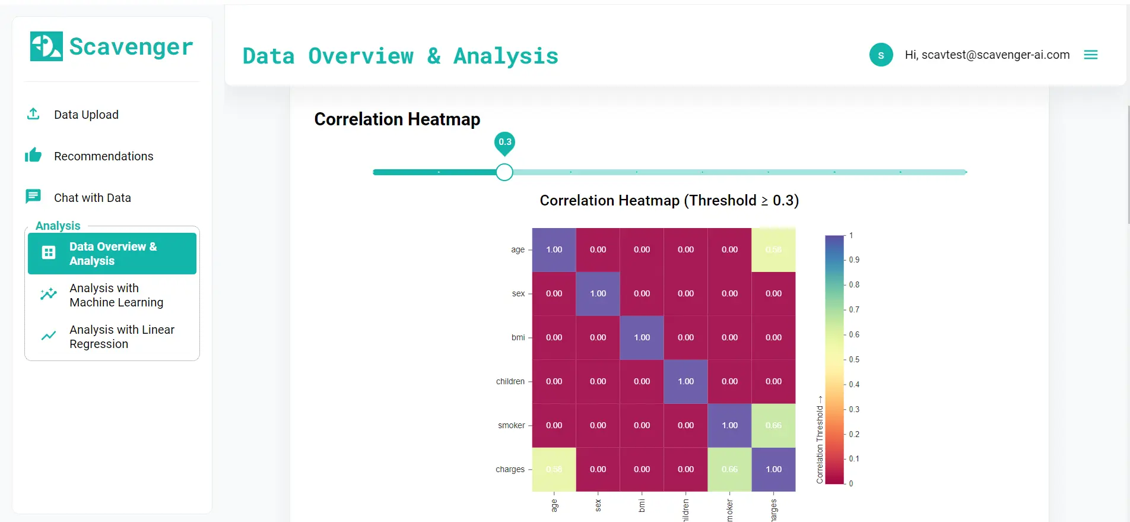Open Chat with Data via its chat icon
This screenshot has height=522, width=1130.
coord(34,197)
